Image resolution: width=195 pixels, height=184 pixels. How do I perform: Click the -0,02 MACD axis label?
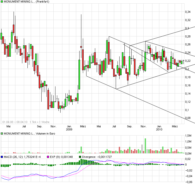coord(189,170)
